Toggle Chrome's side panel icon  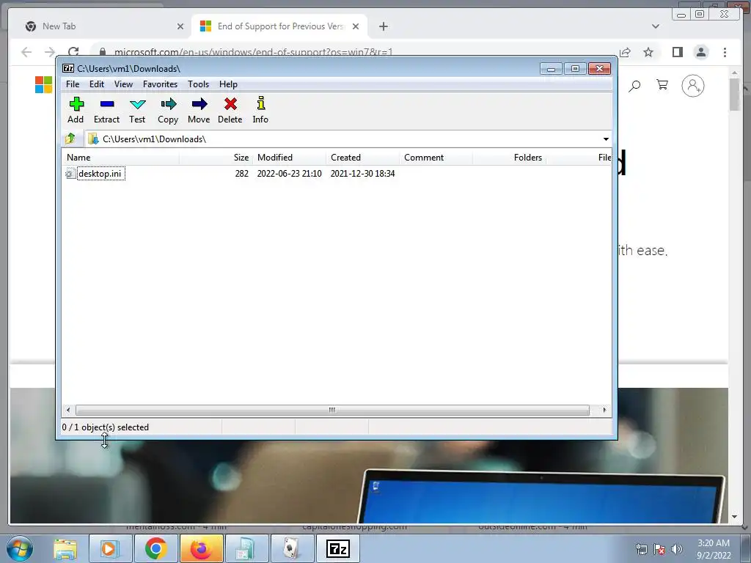pyautogui.click(x=677, y=52)
